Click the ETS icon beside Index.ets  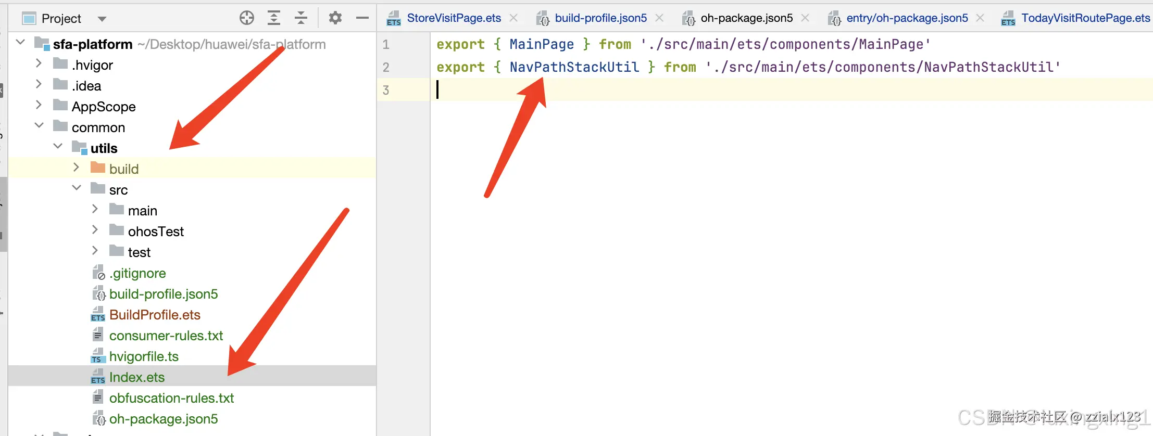[x=98, y=377]
